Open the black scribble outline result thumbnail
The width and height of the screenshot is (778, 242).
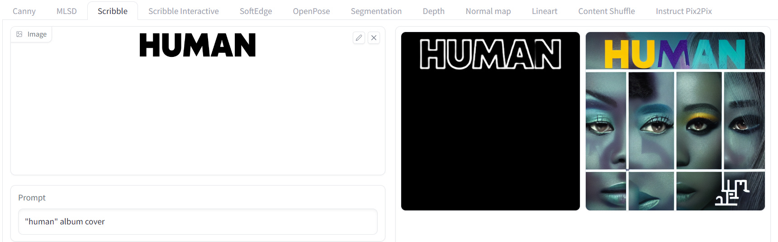490,121
